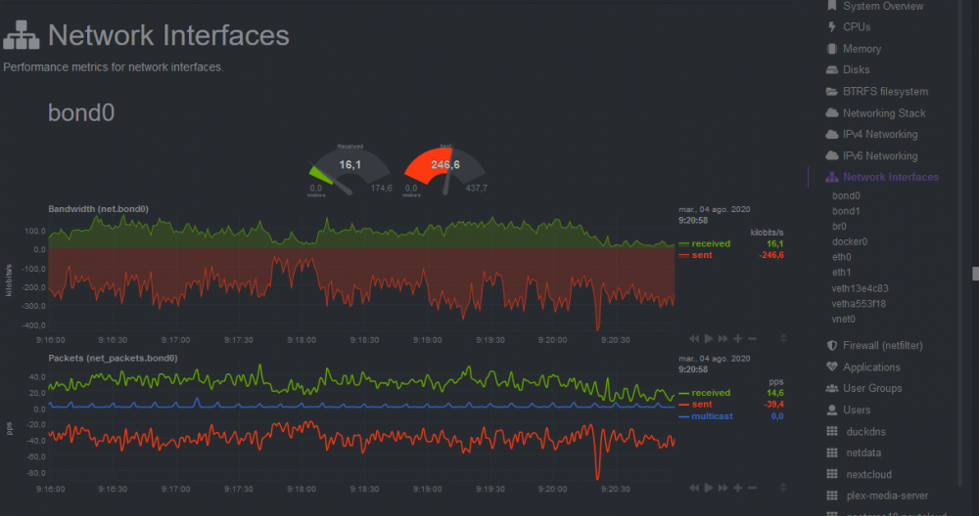The width and height of the screenshot is (979, 516).
Task: Jump to eth1 in the sidebar submenu
Action: (842, 273)
